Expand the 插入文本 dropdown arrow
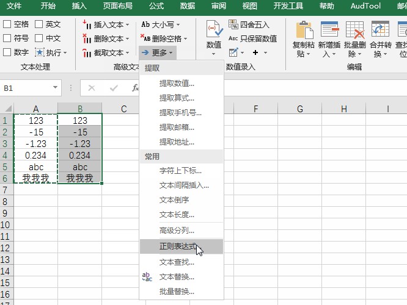This screenshot has width=407, height=305. (x=128, y=25)
